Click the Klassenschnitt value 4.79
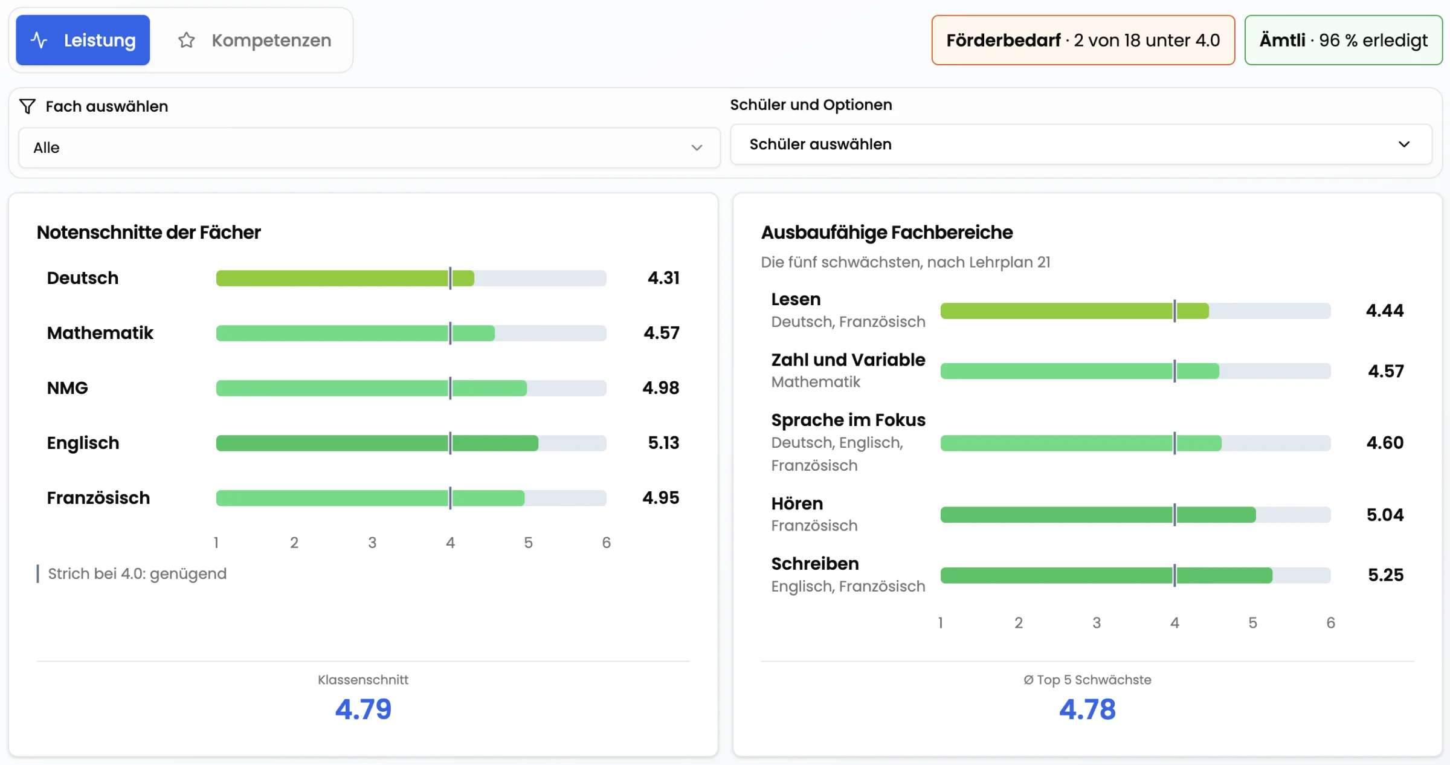Screen dimensions: 1450x765 point(363,709)
